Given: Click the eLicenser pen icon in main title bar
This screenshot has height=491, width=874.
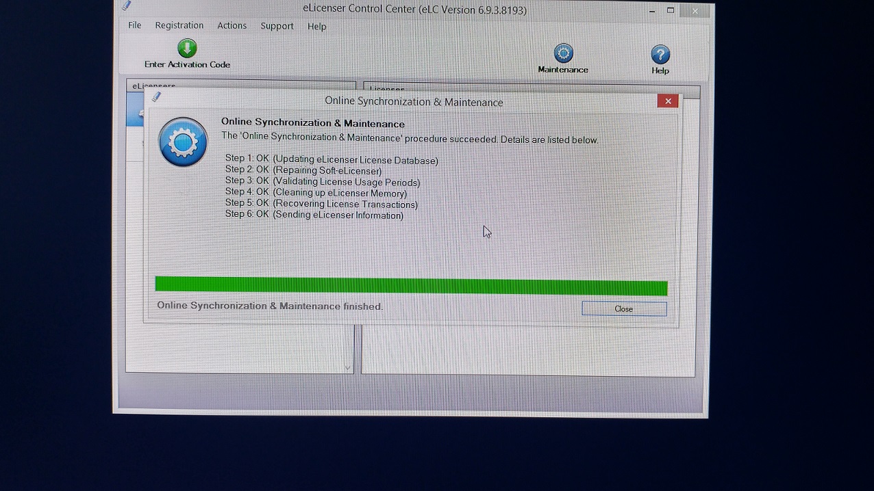Looking at the screenshot, I should click(127, 5).
